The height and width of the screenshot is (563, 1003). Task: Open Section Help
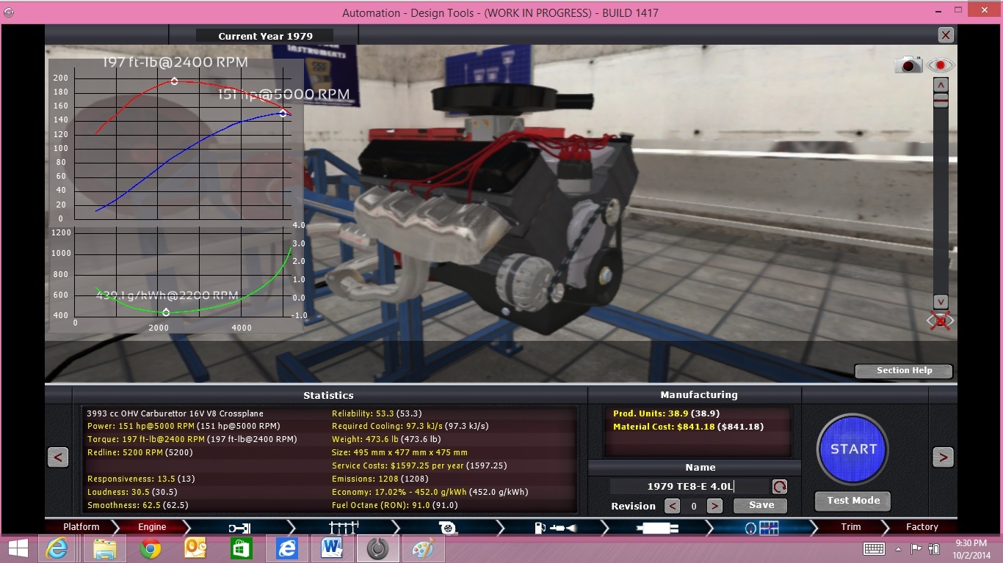tap(903, 371)
